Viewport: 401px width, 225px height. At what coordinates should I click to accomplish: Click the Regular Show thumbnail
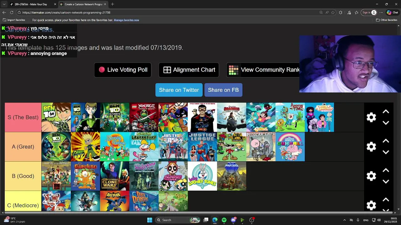click(261, 147)
